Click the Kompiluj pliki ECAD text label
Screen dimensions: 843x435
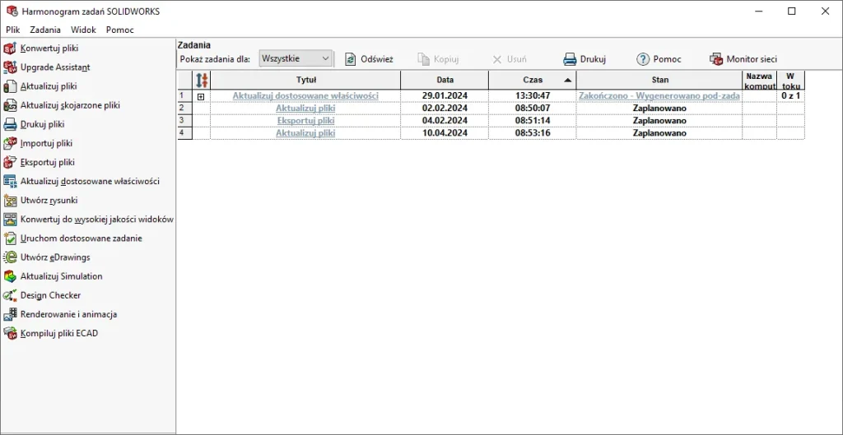(59, 333)
